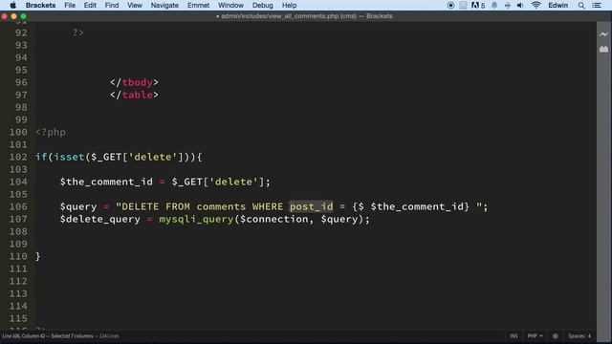Open the Brackets application menu
The image size is (612, 344).
coord(40,5)
